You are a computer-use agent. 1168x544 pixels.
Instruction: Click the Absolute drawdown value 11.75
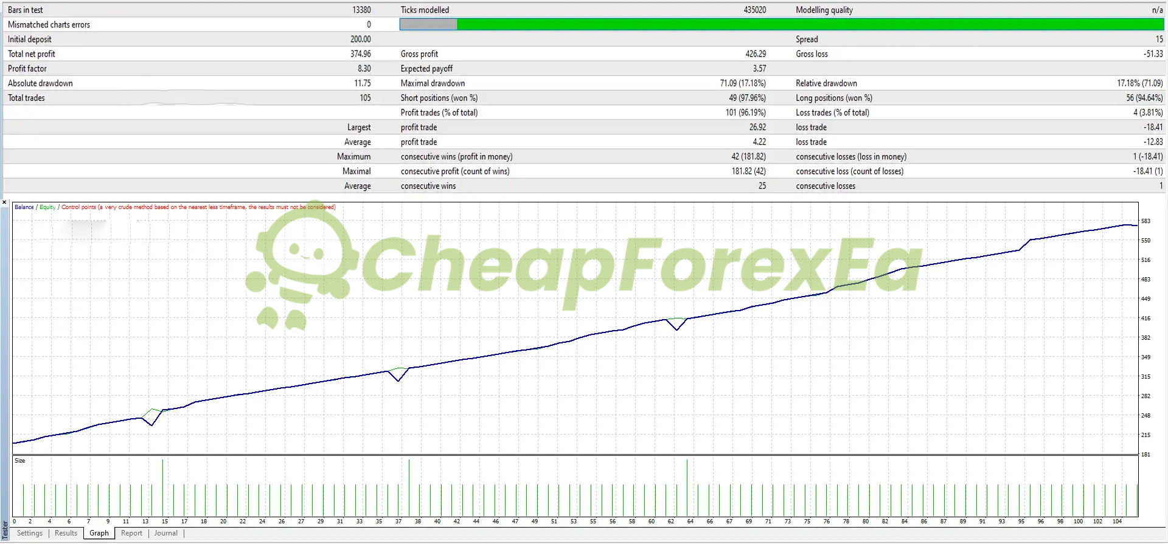pyautogui.click(x=363, y=83)
